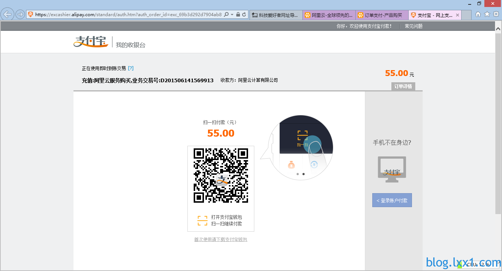Open the address bar dropdown arrow
Image resolution: width=502 pixels, height=271 pixels.
[x=232, y=15]
